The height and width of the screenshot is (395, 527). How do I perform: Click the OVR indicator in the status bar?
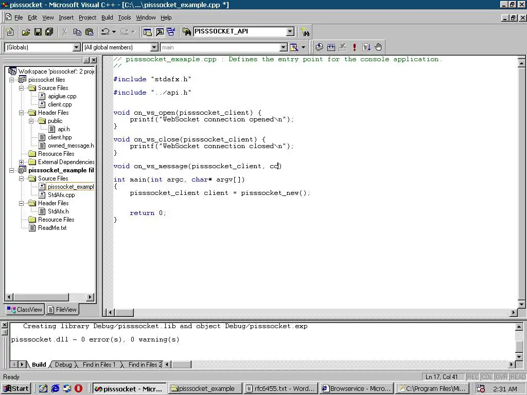click(501, 377)
